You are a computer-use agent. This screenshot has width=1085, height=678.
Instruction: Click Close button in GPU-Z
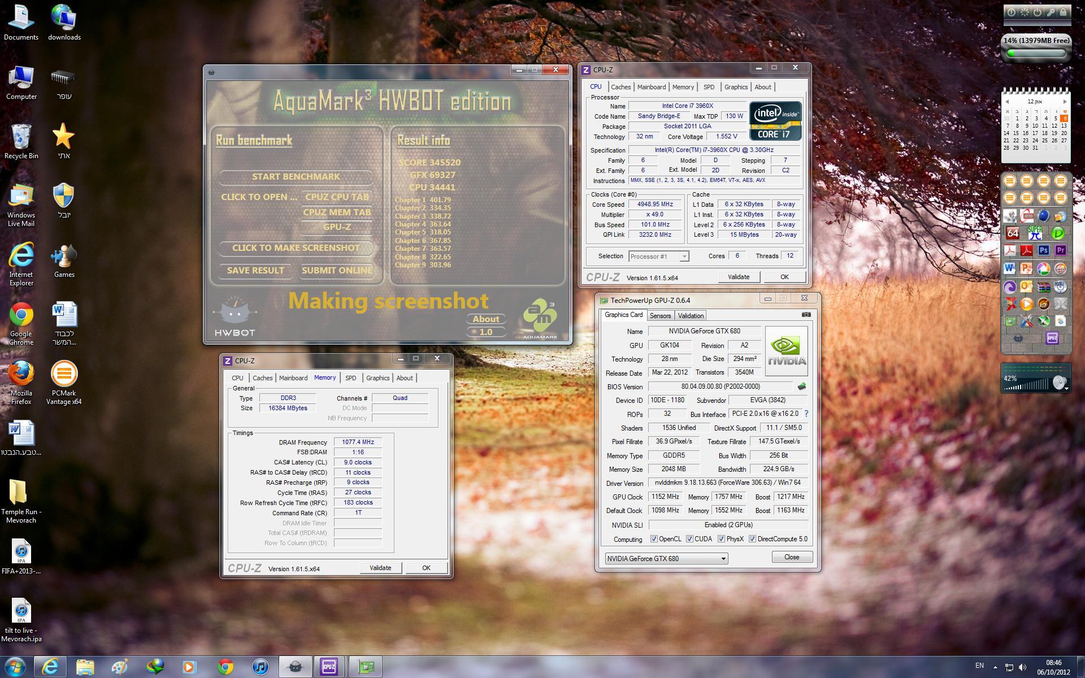(792, 557)
